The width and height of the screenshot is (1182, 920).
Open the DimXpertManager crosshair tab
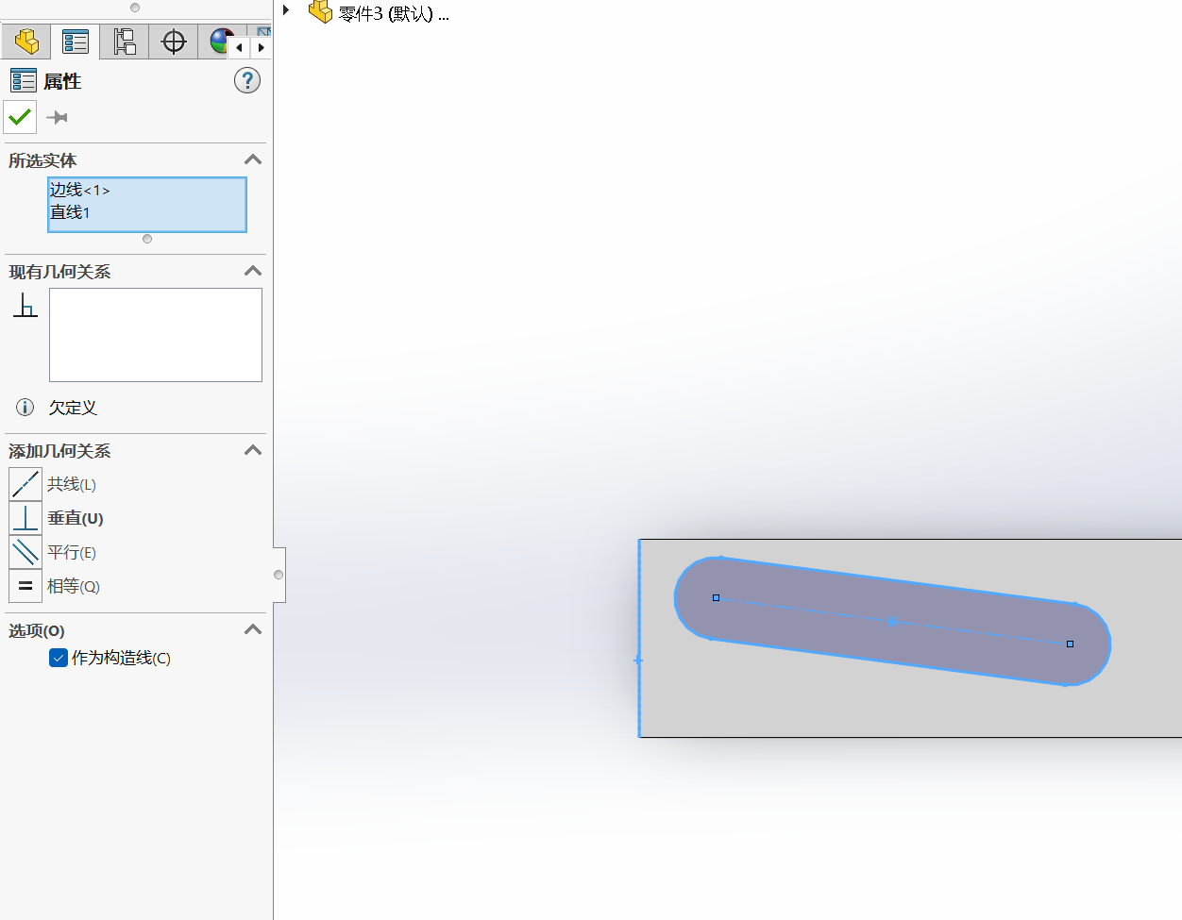click(174, 42)
